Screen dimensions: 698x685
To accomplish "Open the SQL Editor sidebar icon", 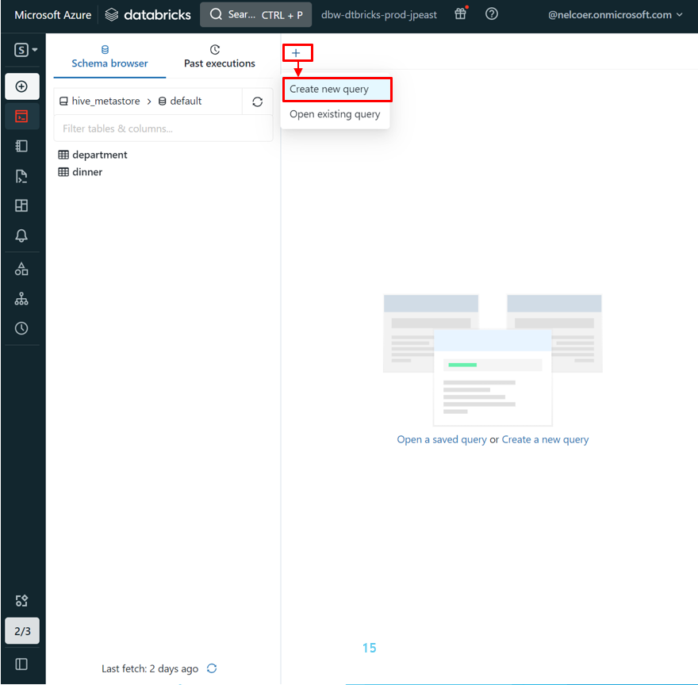I will [x=22, y=117].
